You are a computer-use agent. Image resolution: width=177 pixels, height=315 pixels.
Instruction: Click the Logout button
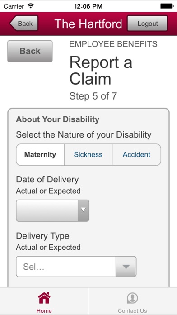tap(147, 23)
